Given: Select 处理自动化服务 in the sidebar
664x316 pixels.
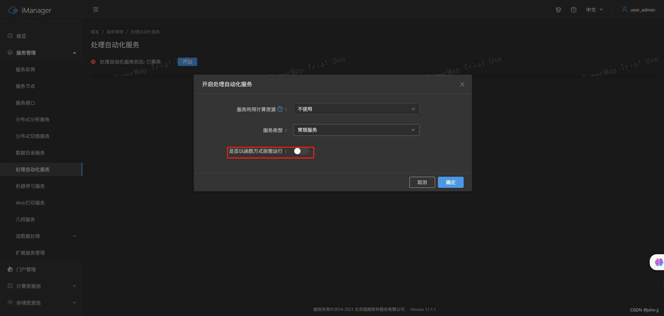Looking at the screenshot, I should tap(41, 169).
